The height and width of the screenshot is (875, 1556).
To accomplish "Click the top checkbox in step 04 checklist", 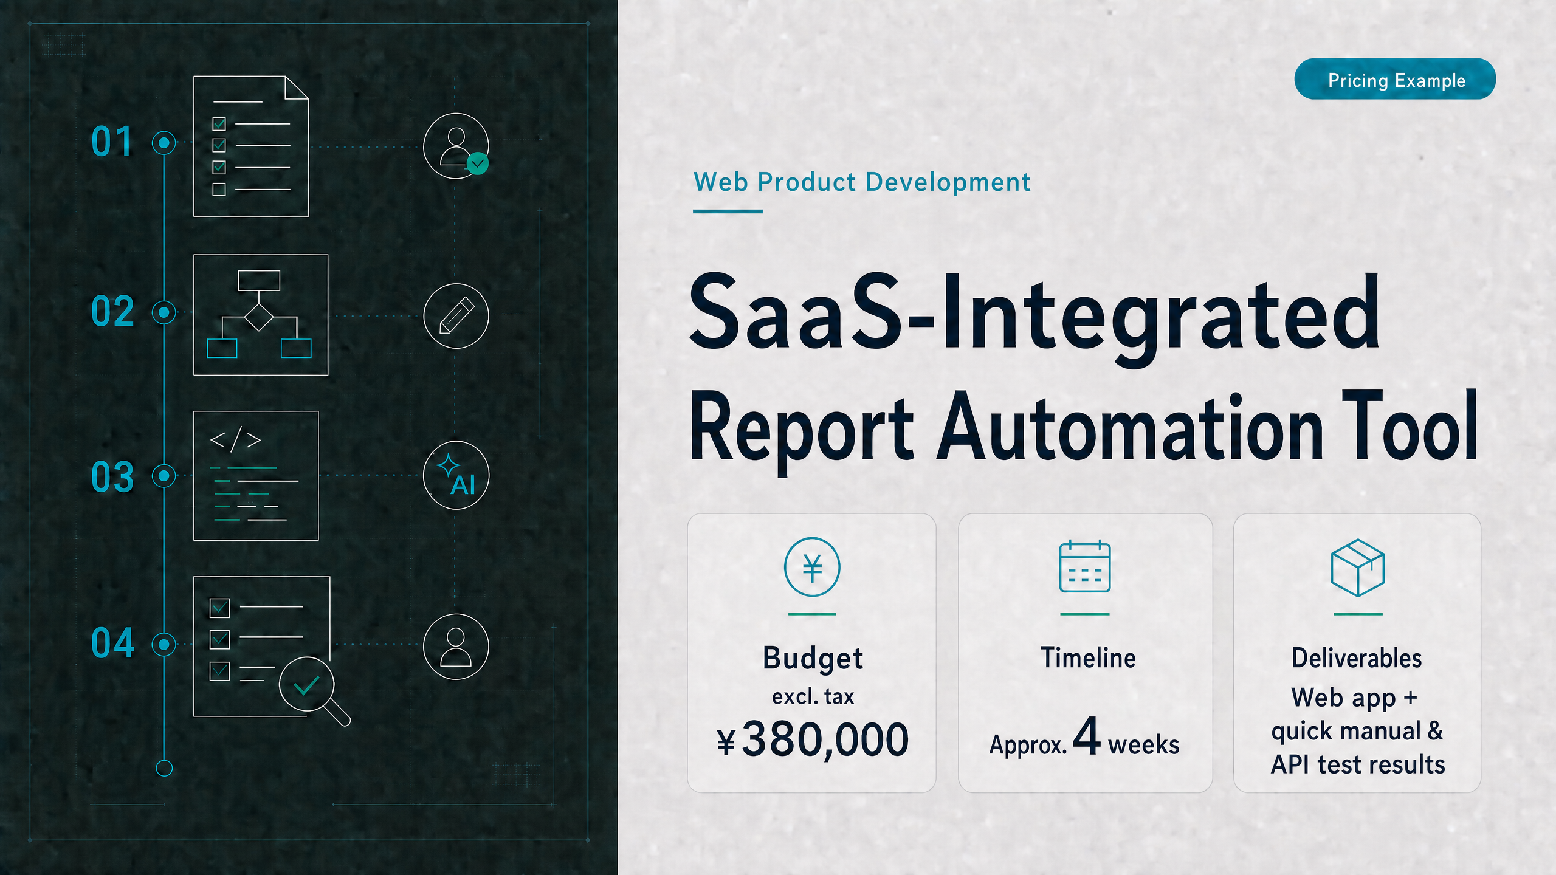I will 219,608.
